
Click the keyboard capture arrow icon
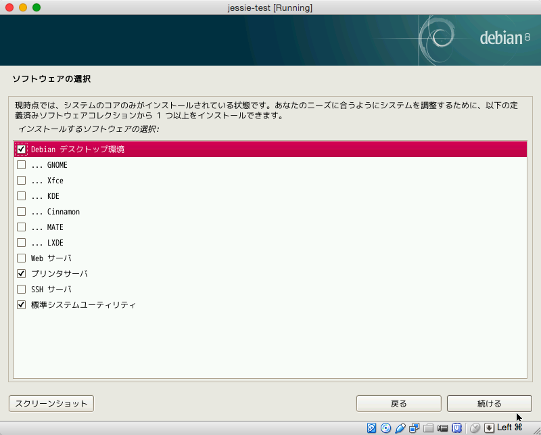(489, 428)
